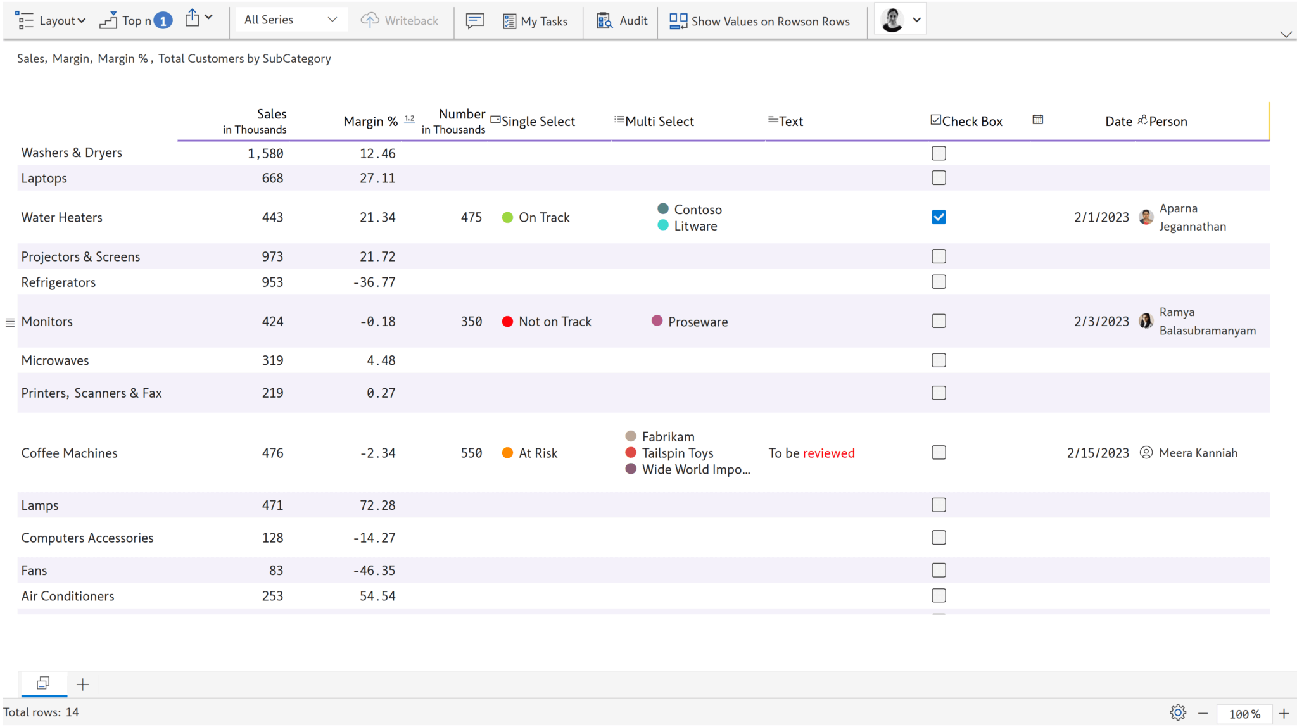Click the 100% zoom level field
The image size is (1297, 727).
click(x=1244, y=714)
